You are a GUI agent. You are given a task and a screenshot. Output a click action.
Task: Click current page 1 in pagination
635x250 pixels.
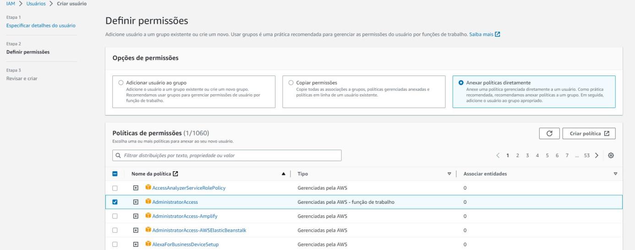click(x=508, y=156)
